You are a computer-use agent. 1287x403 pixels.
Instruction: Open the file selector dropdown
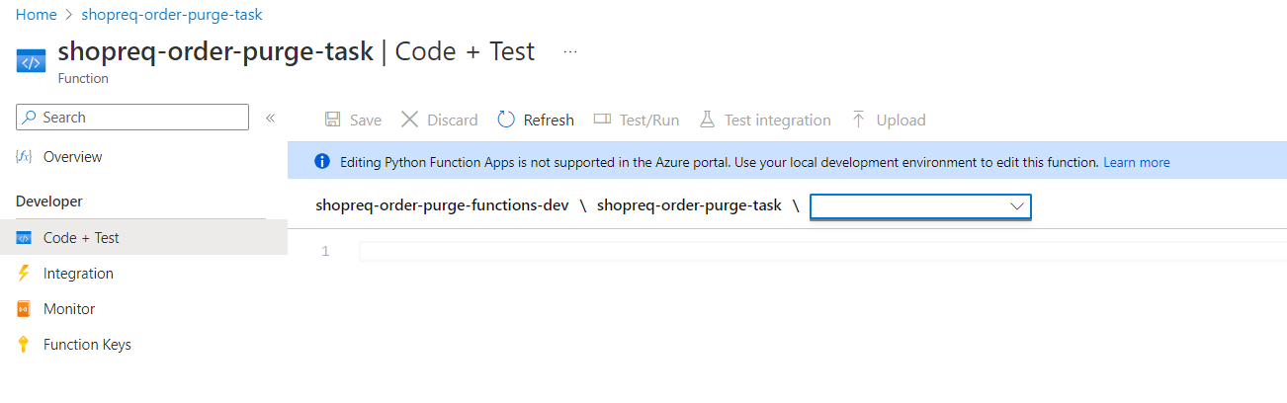coord(920,205)
